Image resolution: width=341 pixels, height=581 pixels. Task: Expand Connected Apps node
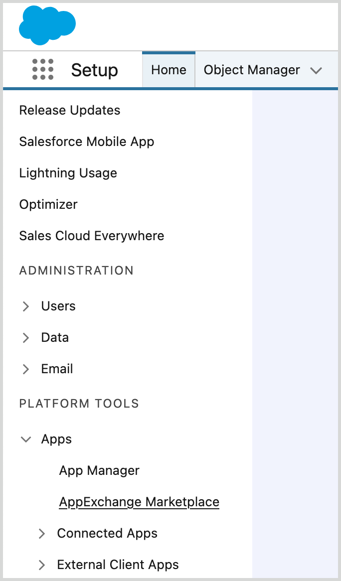click(x=42, y=533)
